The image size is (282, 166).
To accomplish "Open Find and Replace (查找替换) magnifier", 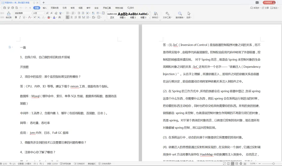I will [180, 15].
